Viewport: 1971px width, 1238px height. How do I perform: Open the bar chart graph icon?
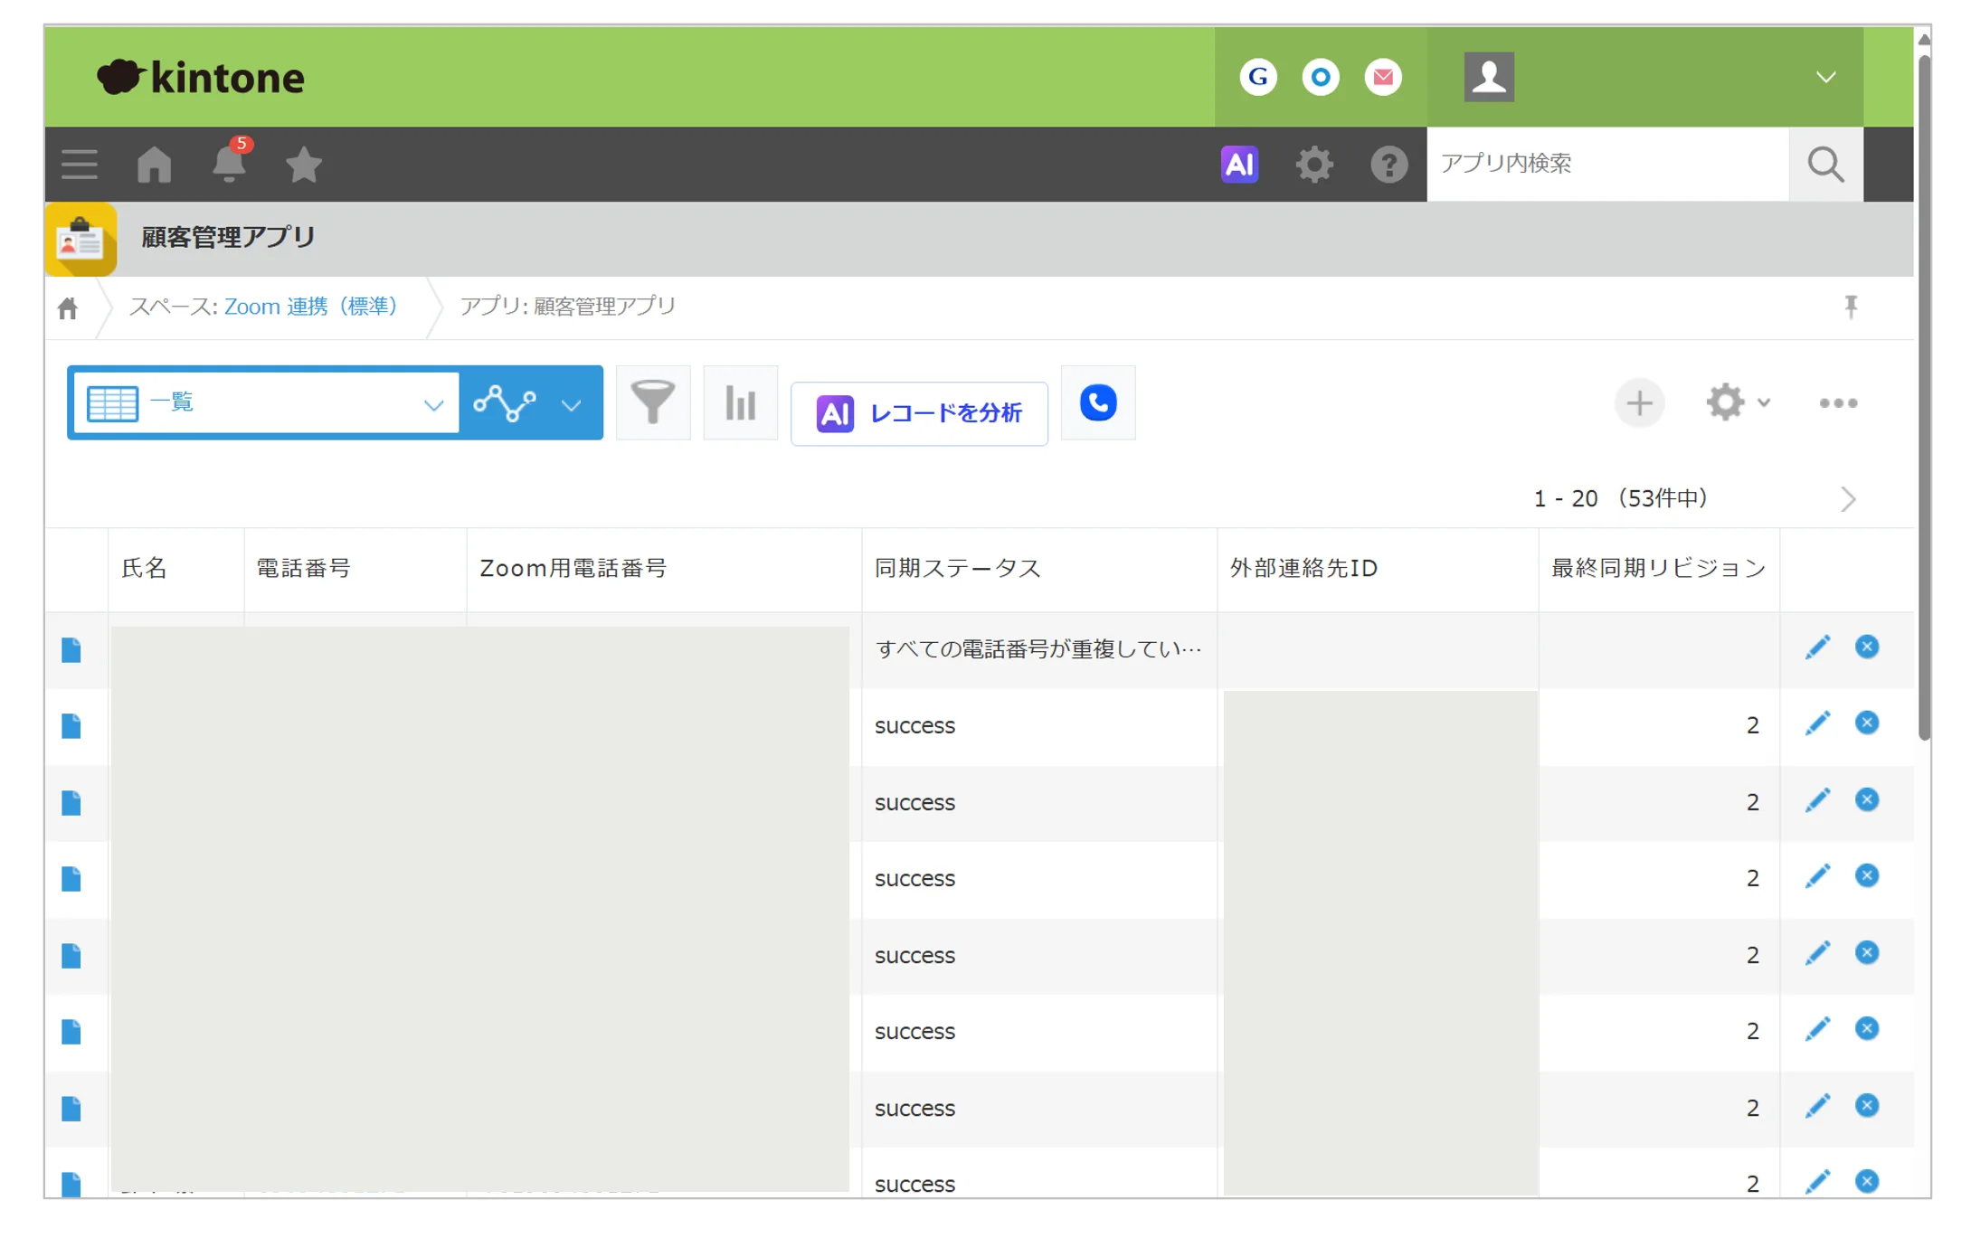pos(740,402)
